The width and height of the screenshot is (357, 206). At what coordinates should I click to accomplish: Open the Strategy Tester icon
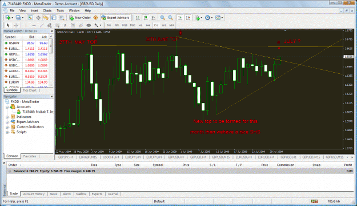tap(62, 18)
